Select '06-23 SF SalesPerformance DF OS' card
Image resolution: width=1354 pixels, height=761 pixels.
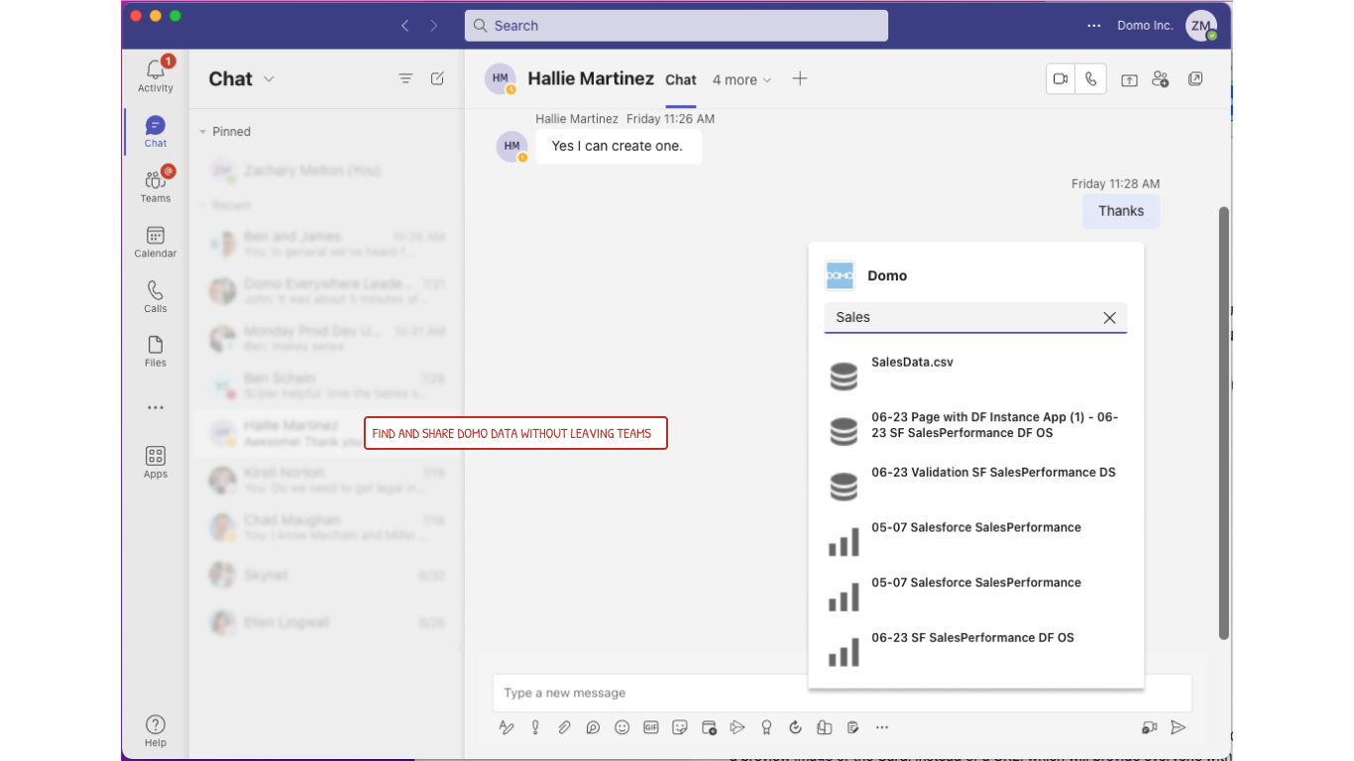976,648
